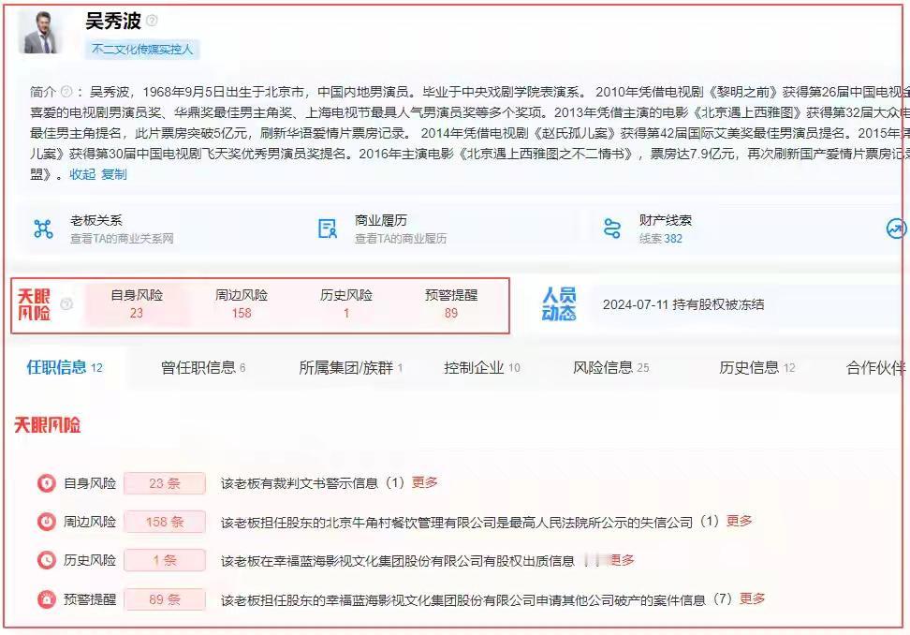Click the 老板关系 relationship network icon
The height and width of the screenshot is (635, 910).
pos(41,228)
